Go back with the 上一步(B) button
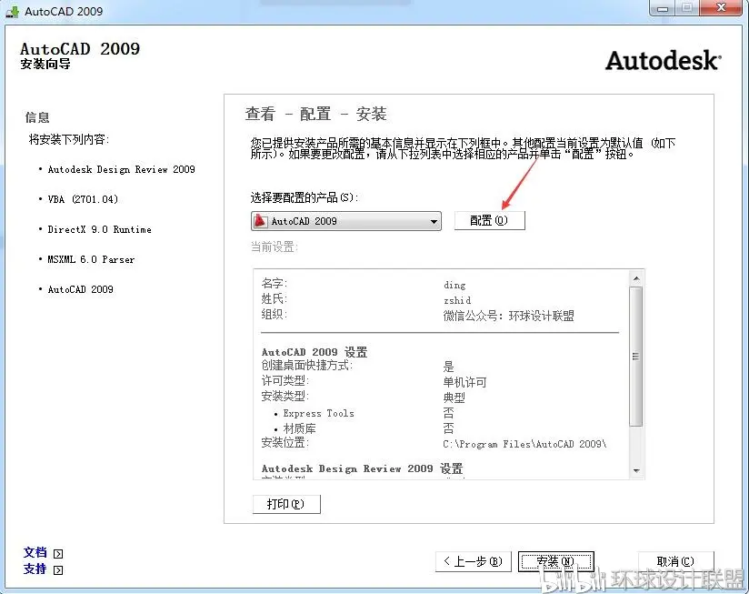This screenshot has height=594, width=749. click(x=473, y=561)
